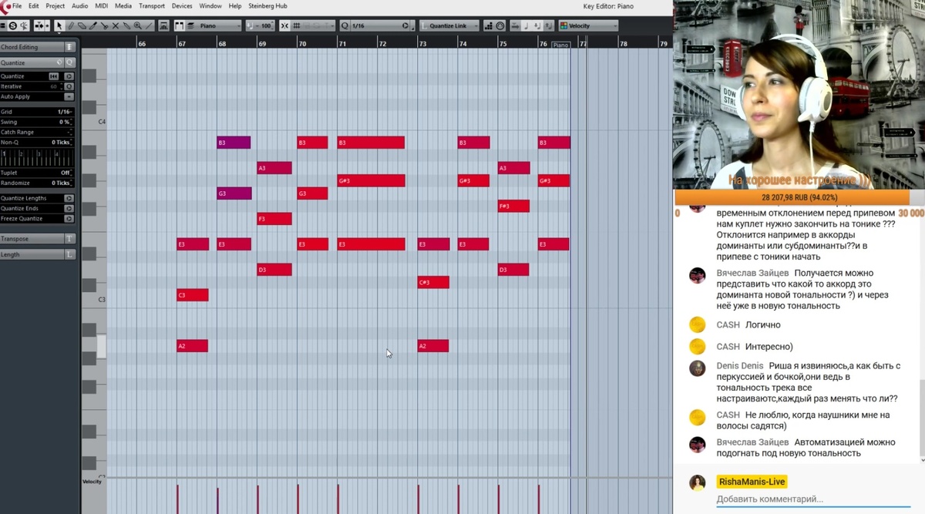Screen dimensions: 925x514
Task: Toggle MIDI Input connector icon
Action: [x=500, y=25]
